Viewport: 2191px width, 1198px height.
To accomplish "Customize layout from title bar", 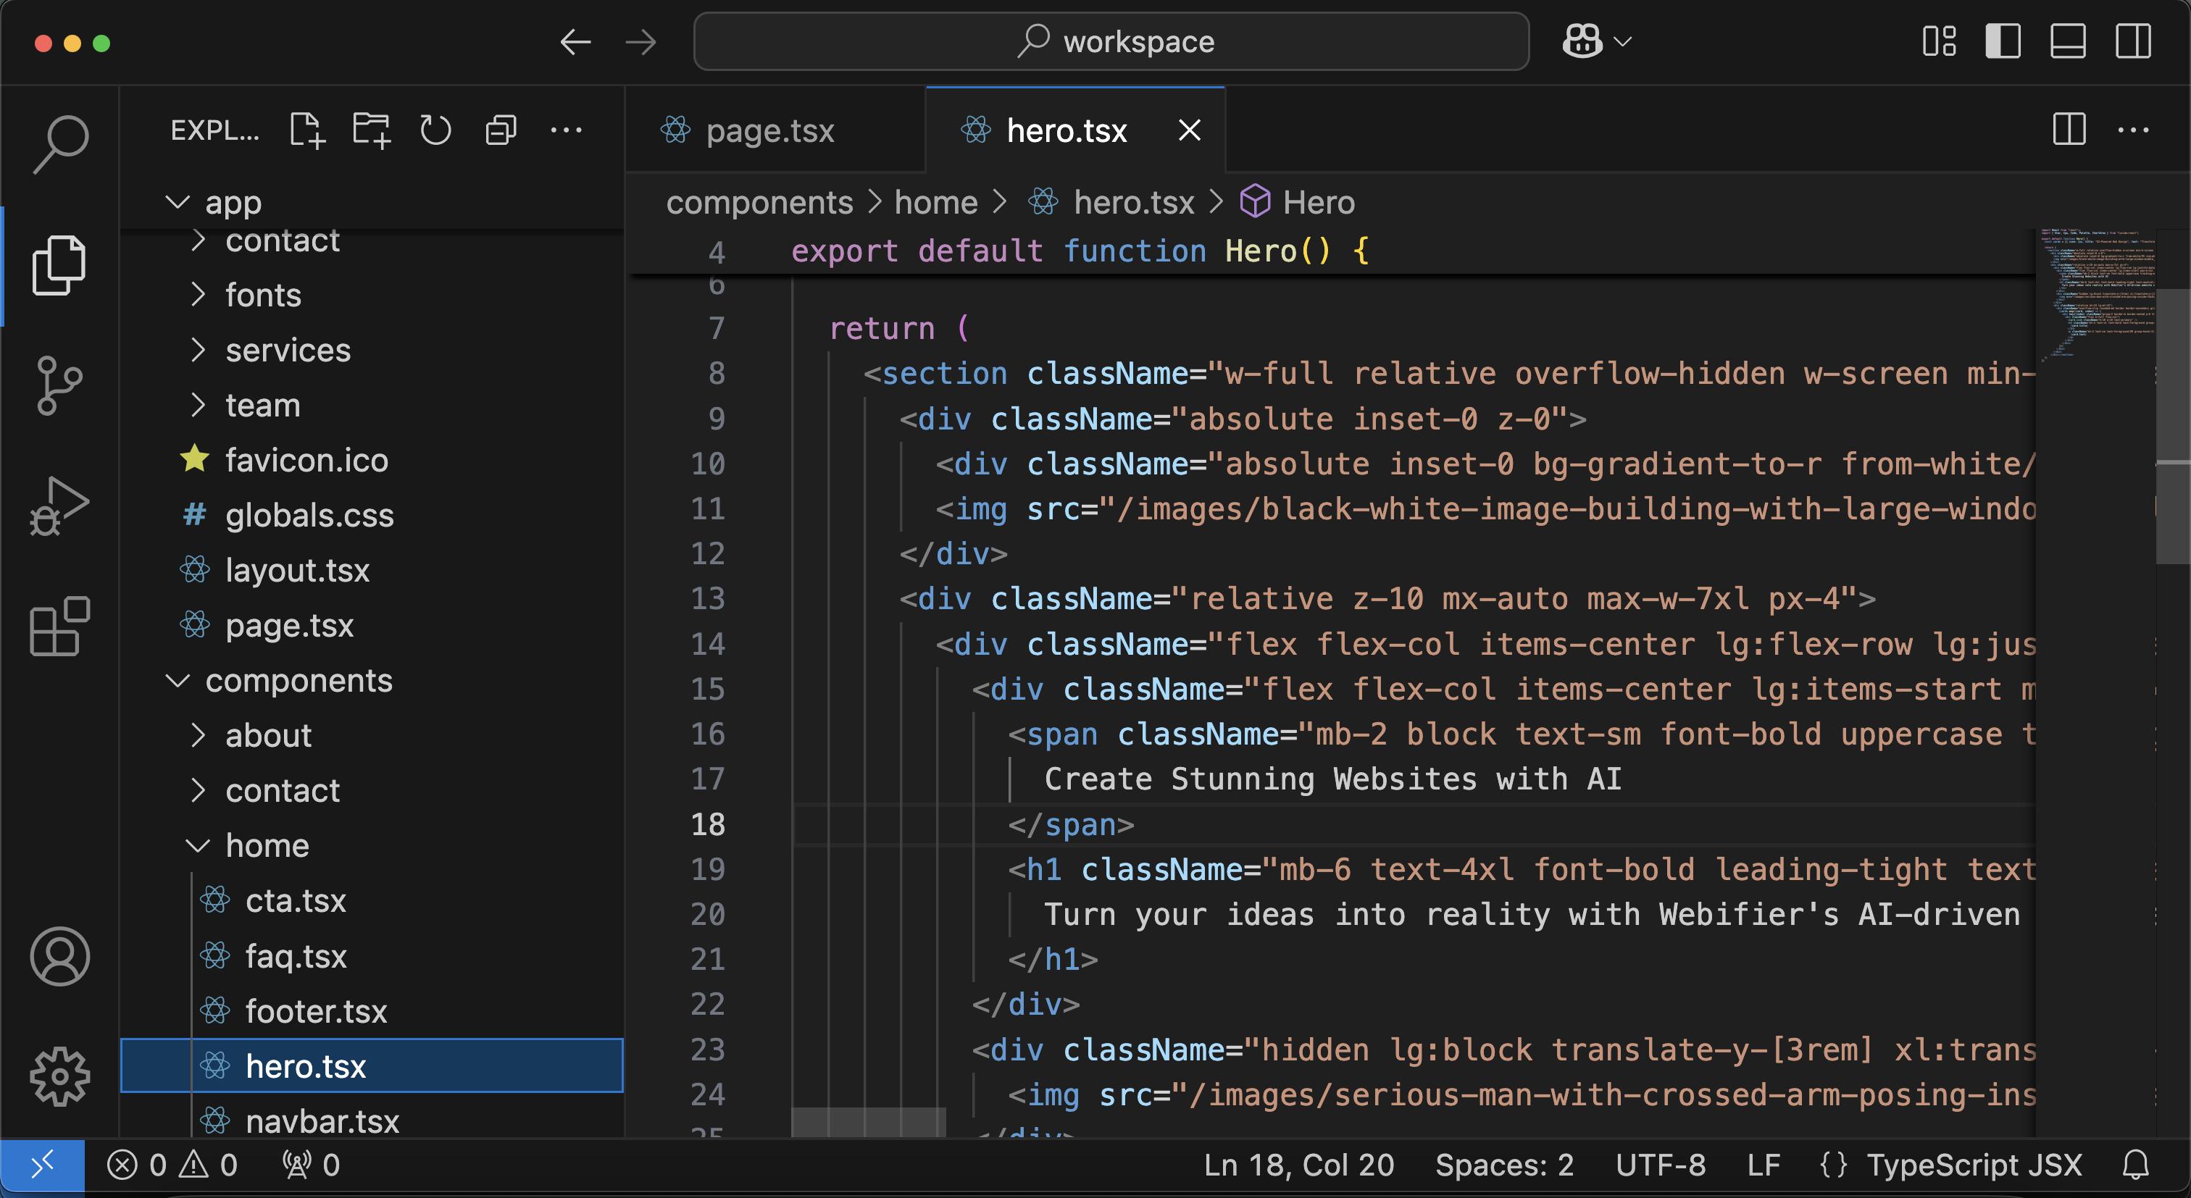I will pos(1940,41).
